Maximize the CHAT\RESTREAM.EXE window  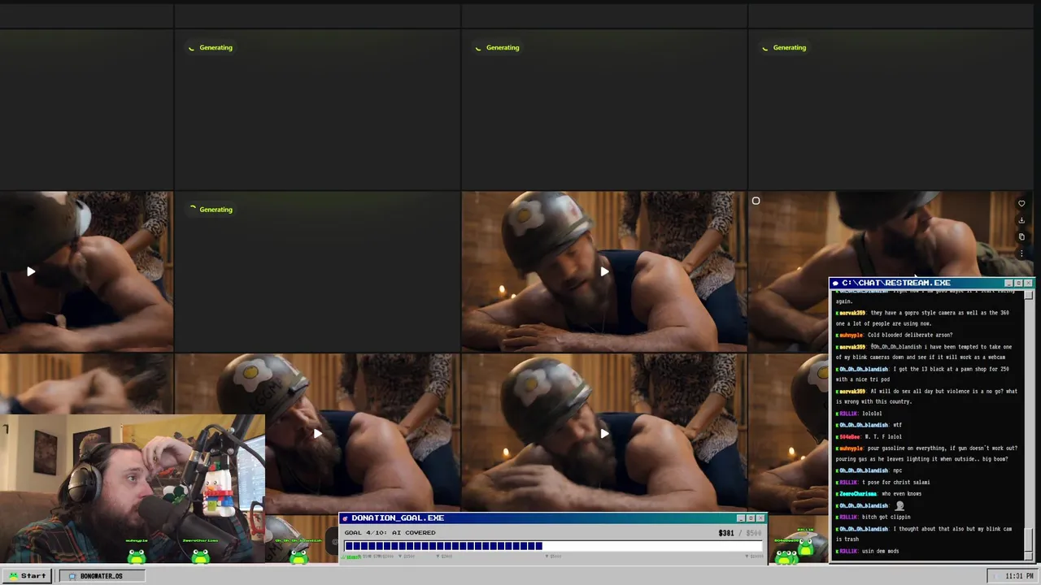coord(1018,283)
